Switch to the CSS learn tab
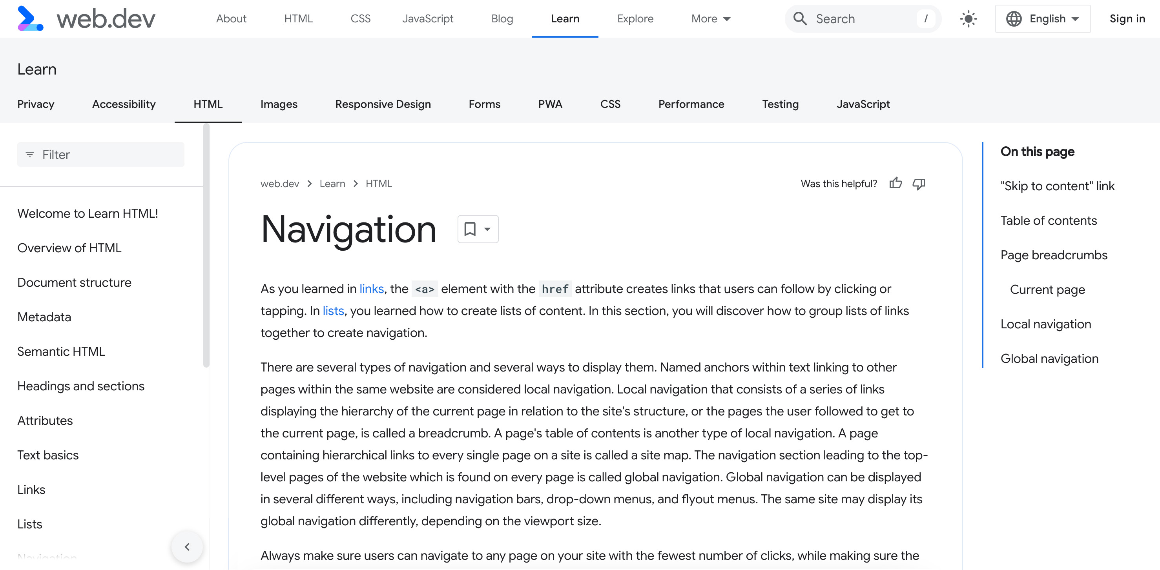 [x=610, y=104]
